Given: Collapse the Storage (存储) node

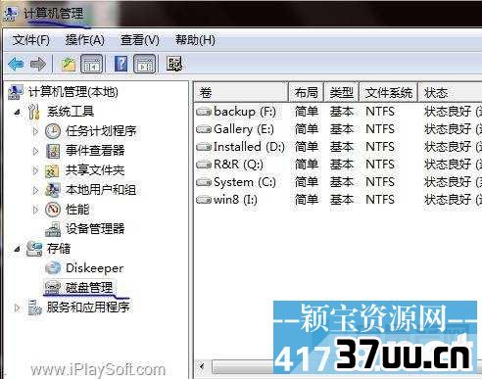Looking at the screenshot, I should 17,250.
